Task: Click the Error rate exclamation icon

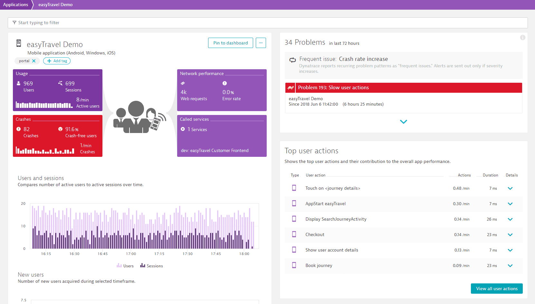Action: 225,83
